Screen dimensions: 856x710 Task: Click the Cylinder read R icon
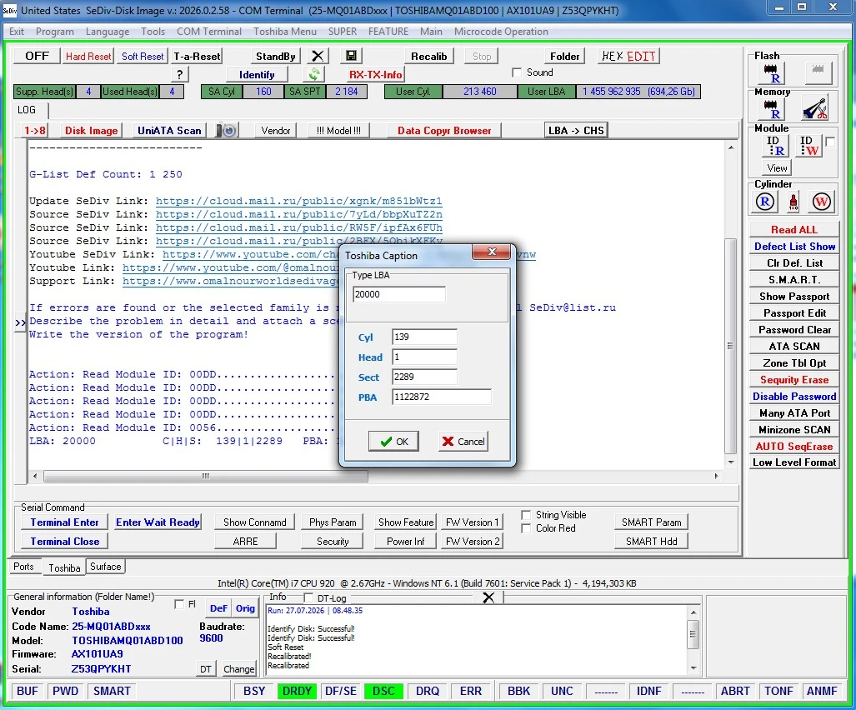[765, 202]
